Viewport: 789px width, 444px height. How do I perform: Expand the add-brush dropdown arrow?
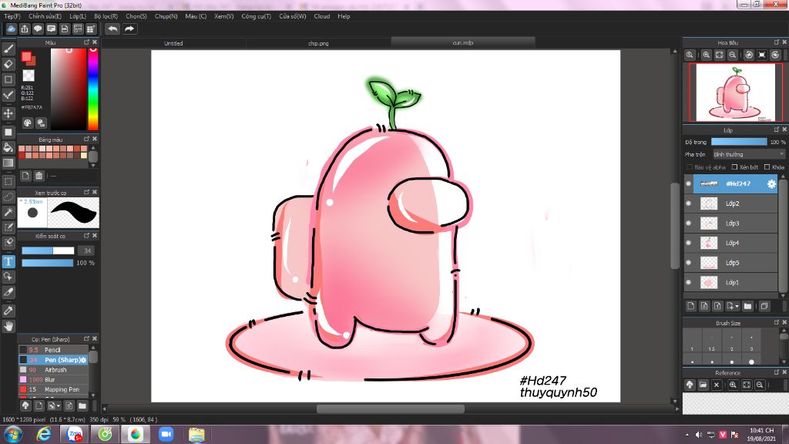(59, 405)
